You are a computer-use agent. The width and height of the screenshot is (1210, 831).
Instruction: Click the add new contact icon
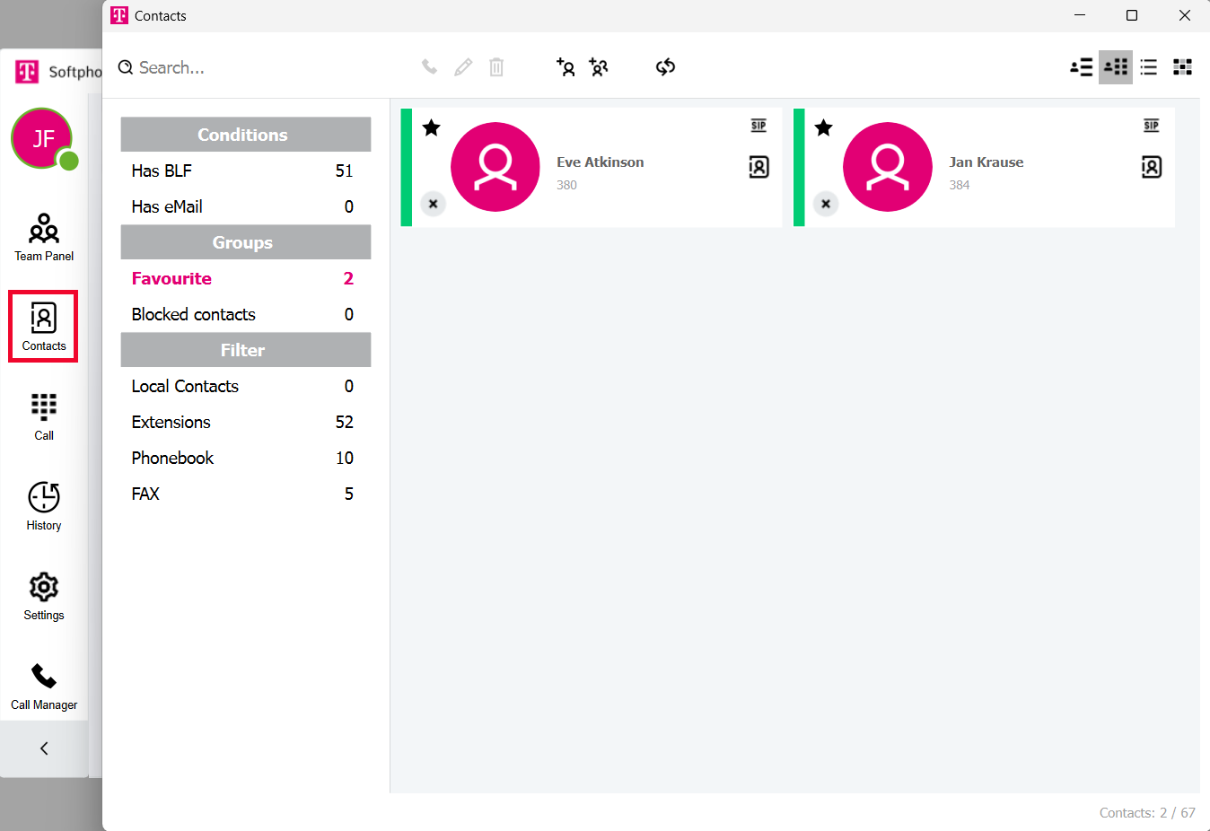point(566,67)
